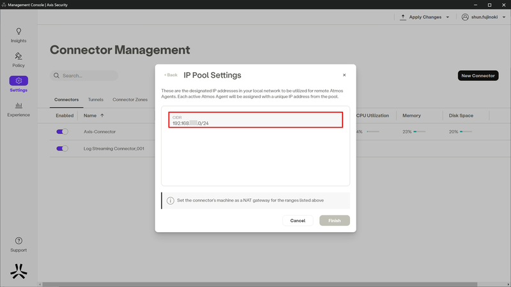This screenshot has height=287, width=511.
Task: Click the Cancel button
Action: [298, 221]
